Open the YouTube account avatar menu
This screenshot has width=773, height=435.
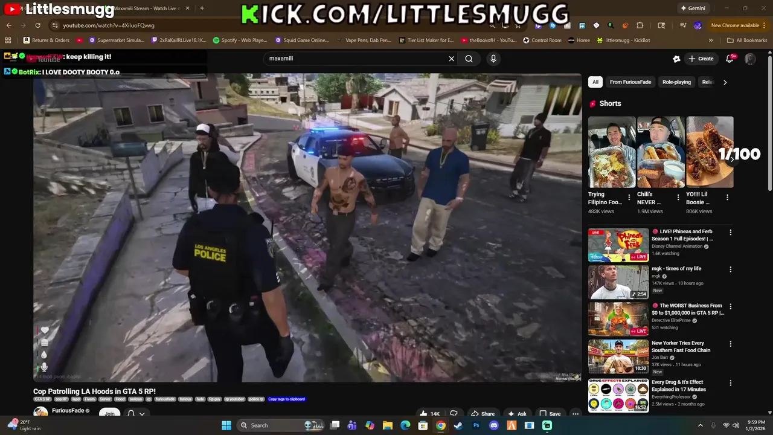(x=750, y=59)
